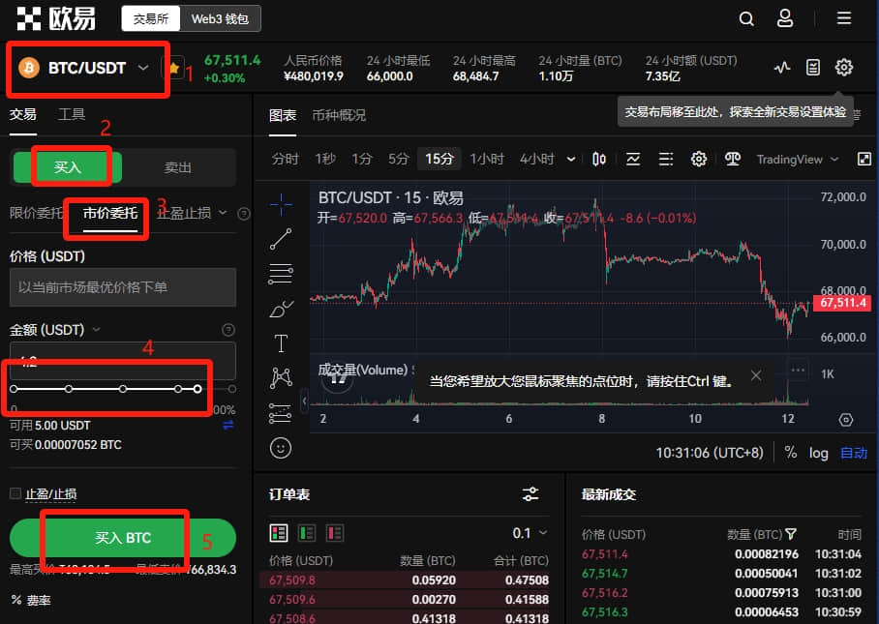Image resolution: width=879 pixels, height=624 pixels.
Task: Select the 限价委托 order tab
Action: (x=37, y=213)
